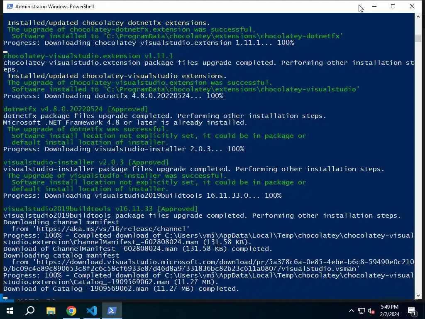This screenshot has height=319, width=425.
Task: Click 'visualstudio-installer v2.0.3 [Approved]' line
Action: [x=86, y=162]
